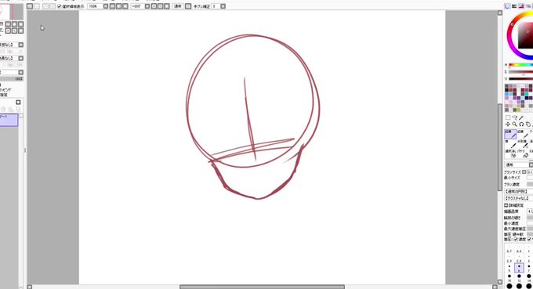Select the rotate view tool
Image resolution: width=533 pixels, height=289 pixels.
pyautogui.click(x=521, y=125)
